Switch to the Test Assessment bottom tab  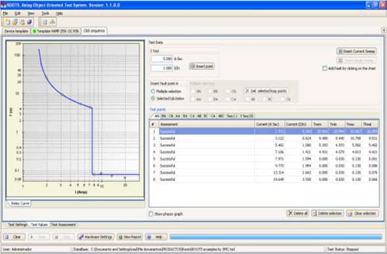(x=63, y=224)
